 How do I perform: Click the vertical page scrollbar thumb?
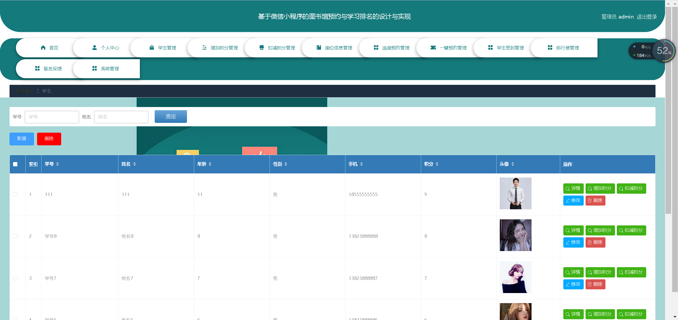[x=668, y=111]
